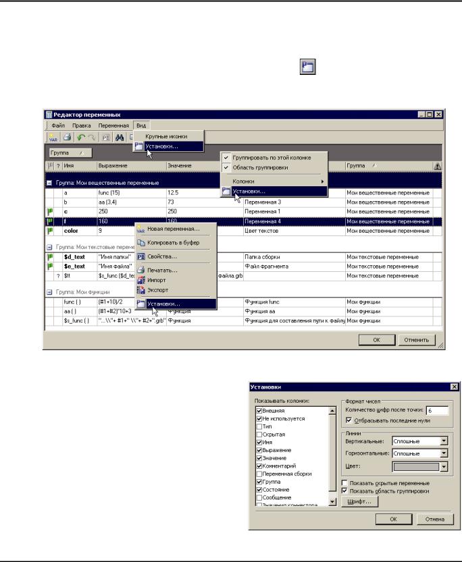The height and width of the screenshot is (562, 462).
Task: Open the Переменная menu
Action: (113, 125)
